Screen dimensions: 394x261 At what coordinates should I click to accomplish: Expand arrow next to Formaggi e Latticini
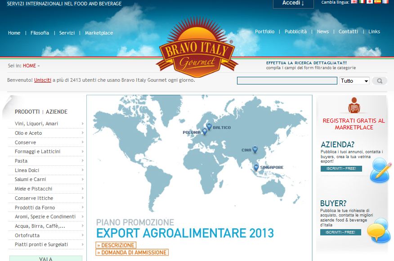click(82, 151)
